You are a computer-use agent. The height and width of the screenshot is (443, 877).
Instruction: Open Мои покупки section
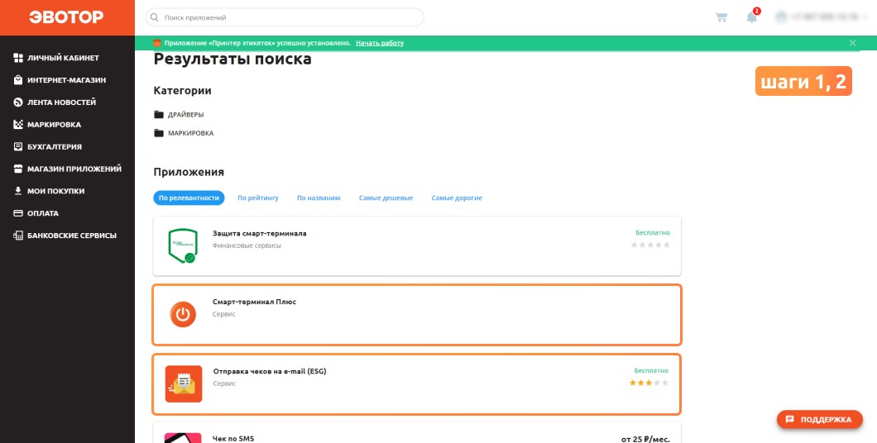56,191
